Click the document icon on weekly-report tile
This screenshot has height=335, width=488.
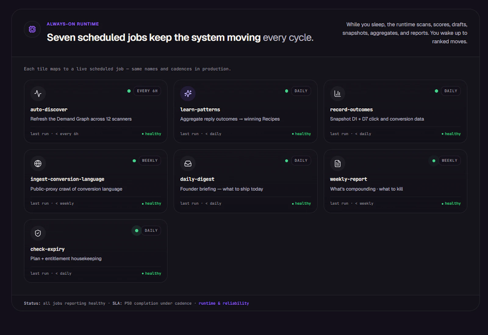pyautogui.click(x=337, y=163)
